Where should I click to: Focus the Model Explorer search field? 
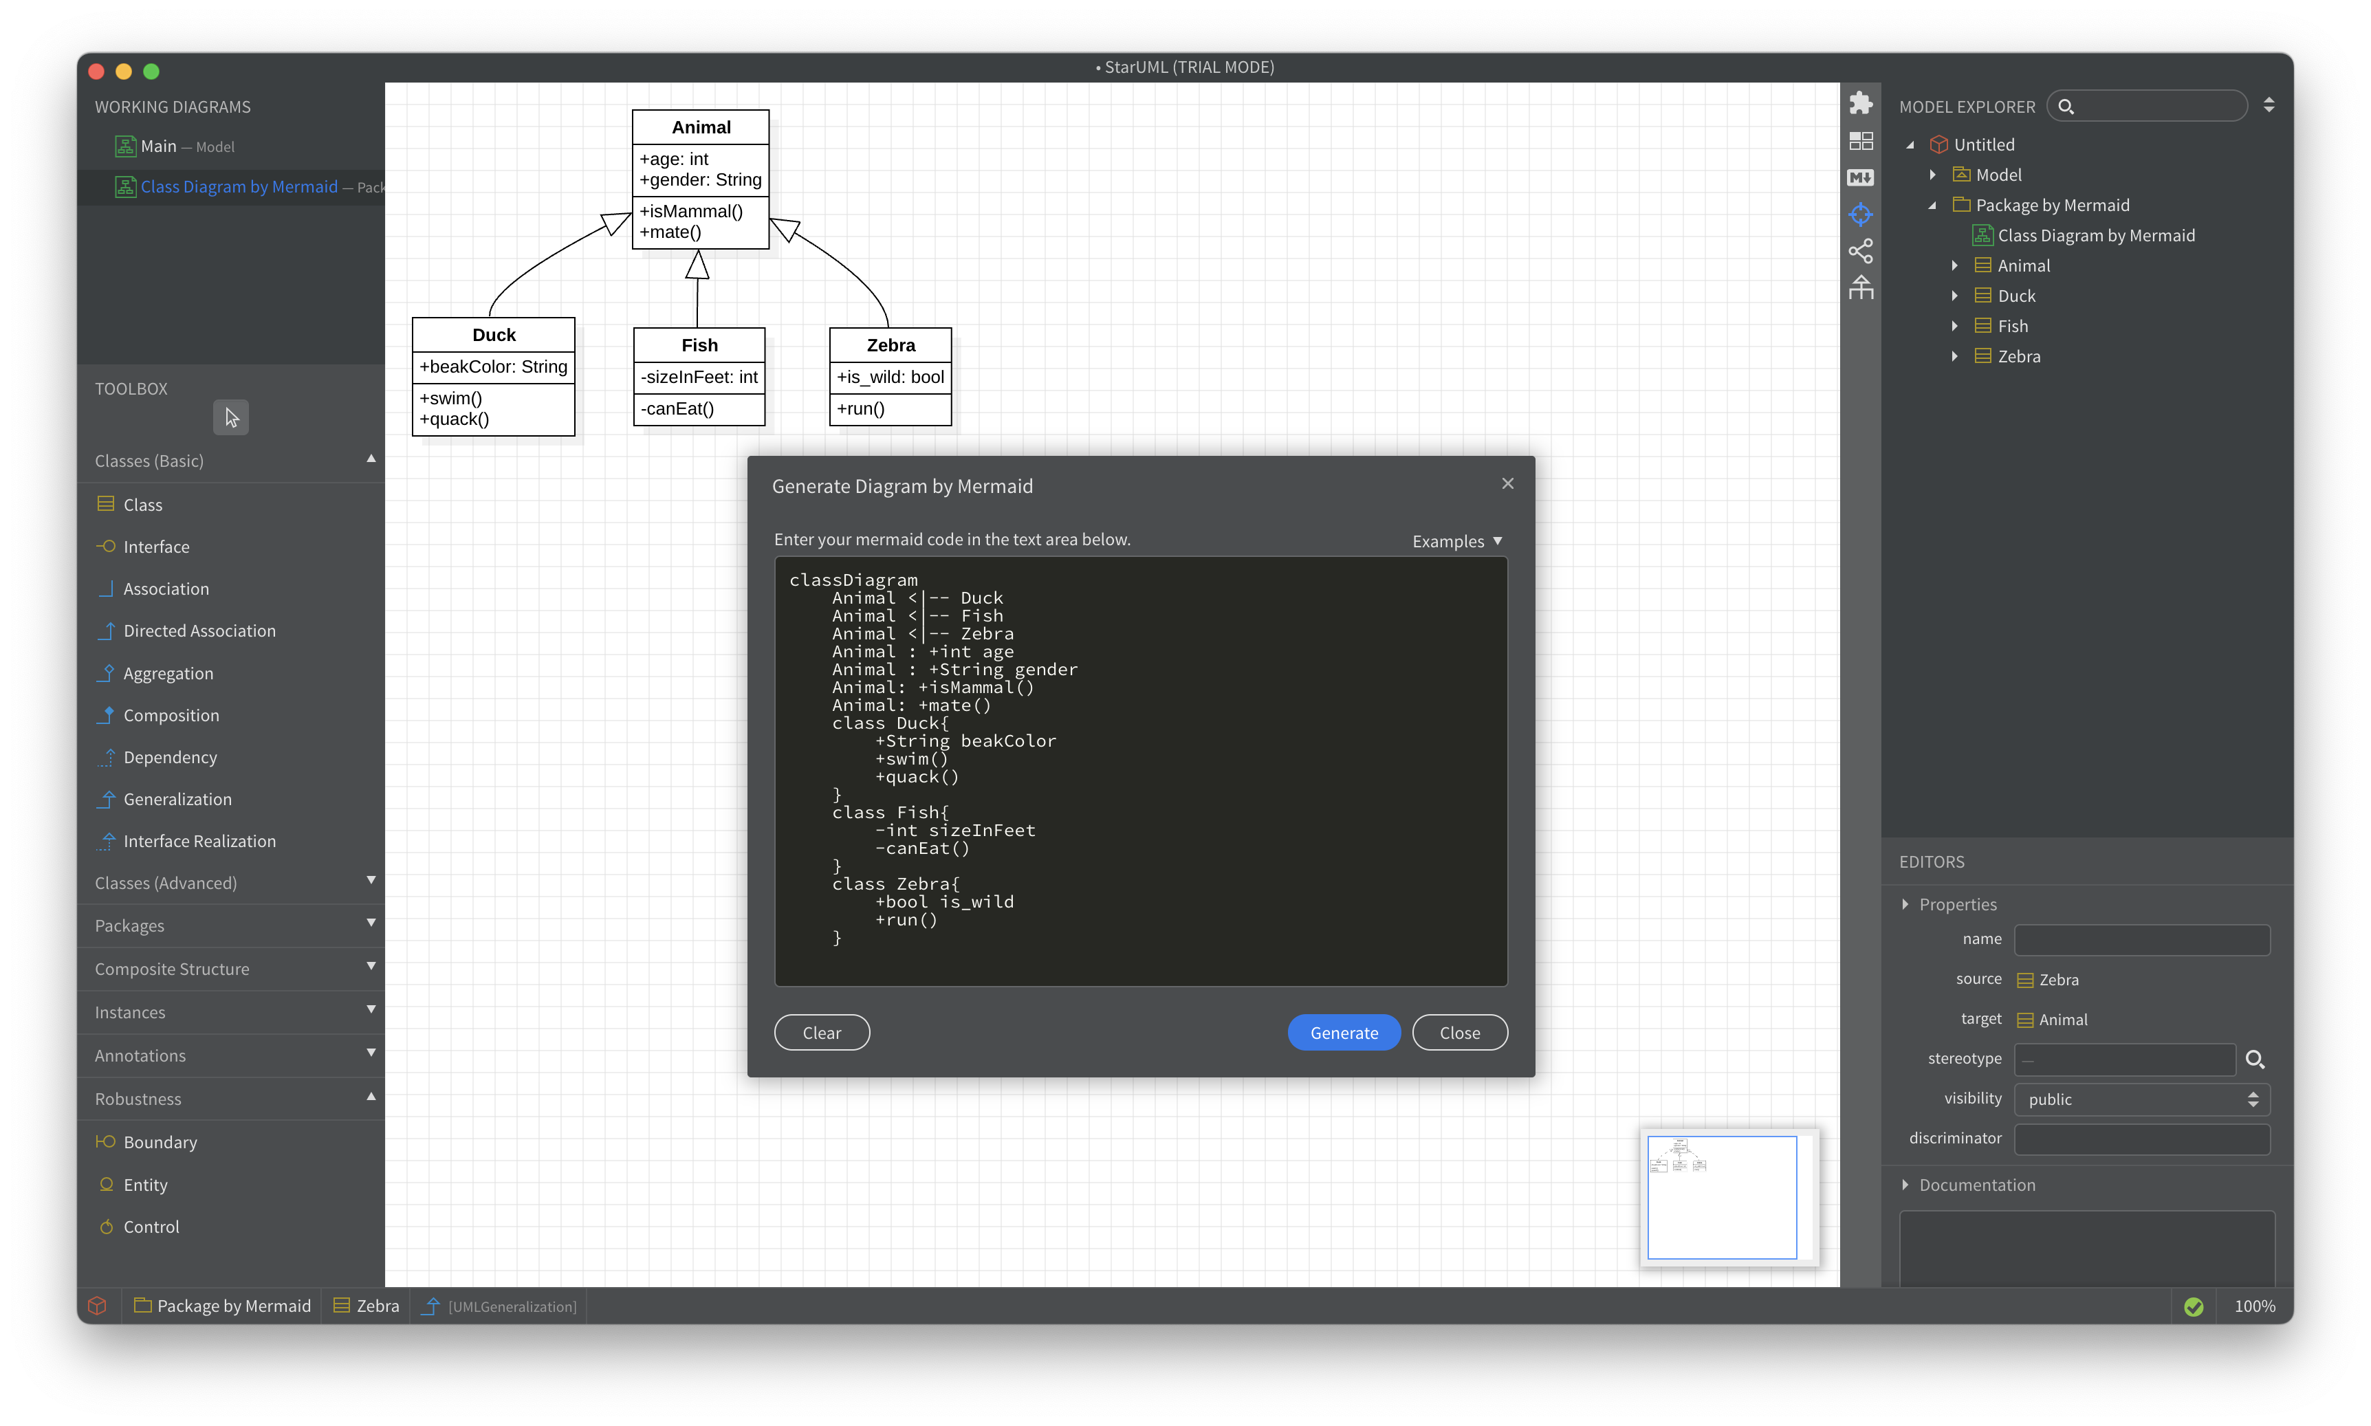tap(2147, 106)
